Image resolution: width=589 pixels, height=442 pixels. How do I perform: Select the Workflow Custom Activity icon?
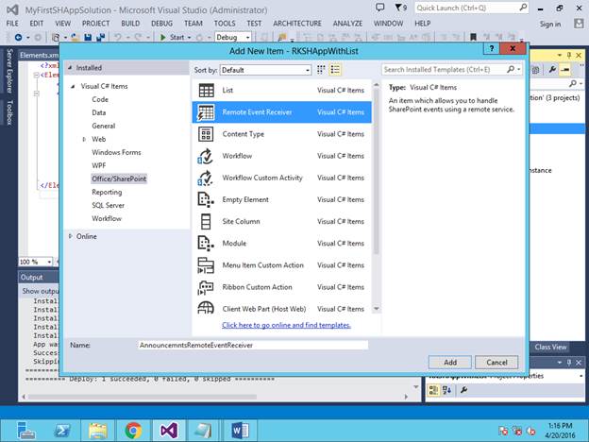point(206,178)
